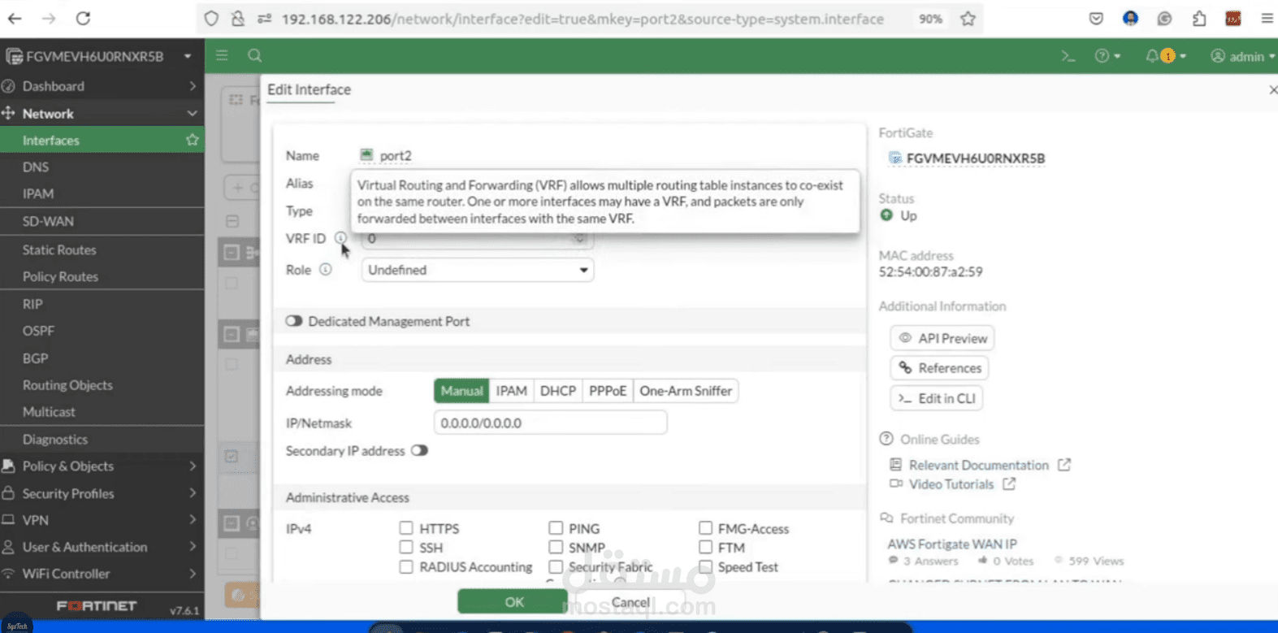Select DHCP addressing mode
The width and height of the screenshot is (1278, 633).
[558, 391]
